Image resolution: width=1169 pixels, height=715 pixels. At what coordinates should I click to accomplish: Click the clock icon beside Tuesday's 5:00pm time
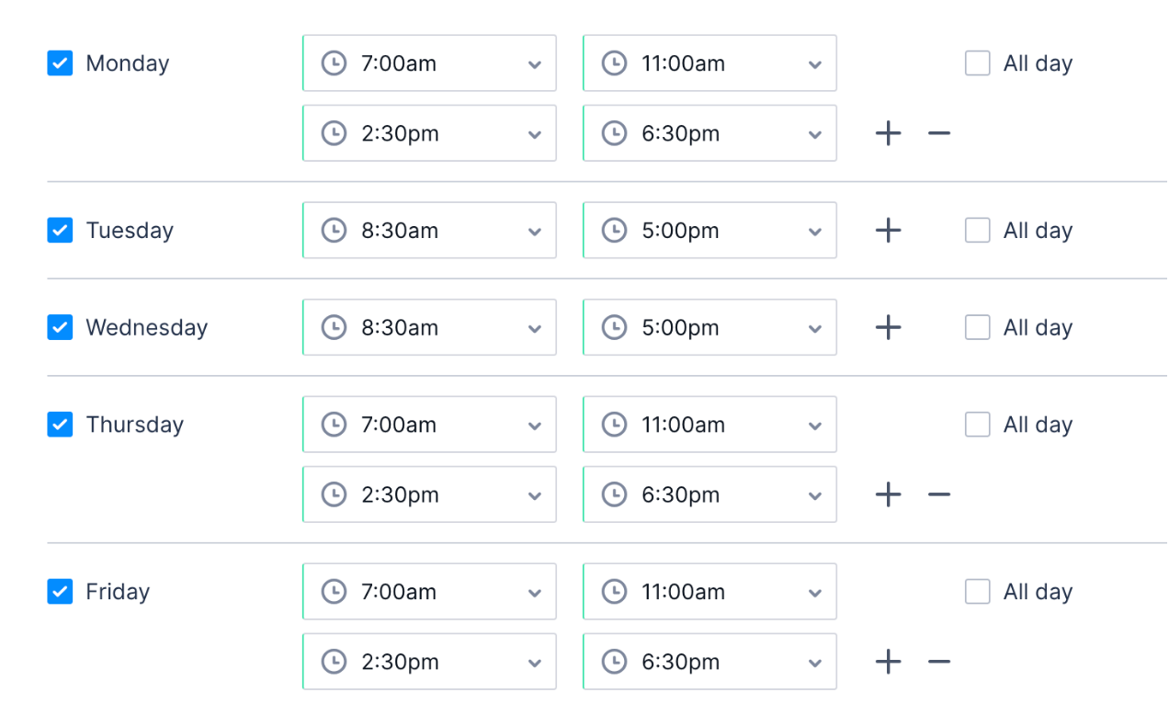tap(614, 230)
